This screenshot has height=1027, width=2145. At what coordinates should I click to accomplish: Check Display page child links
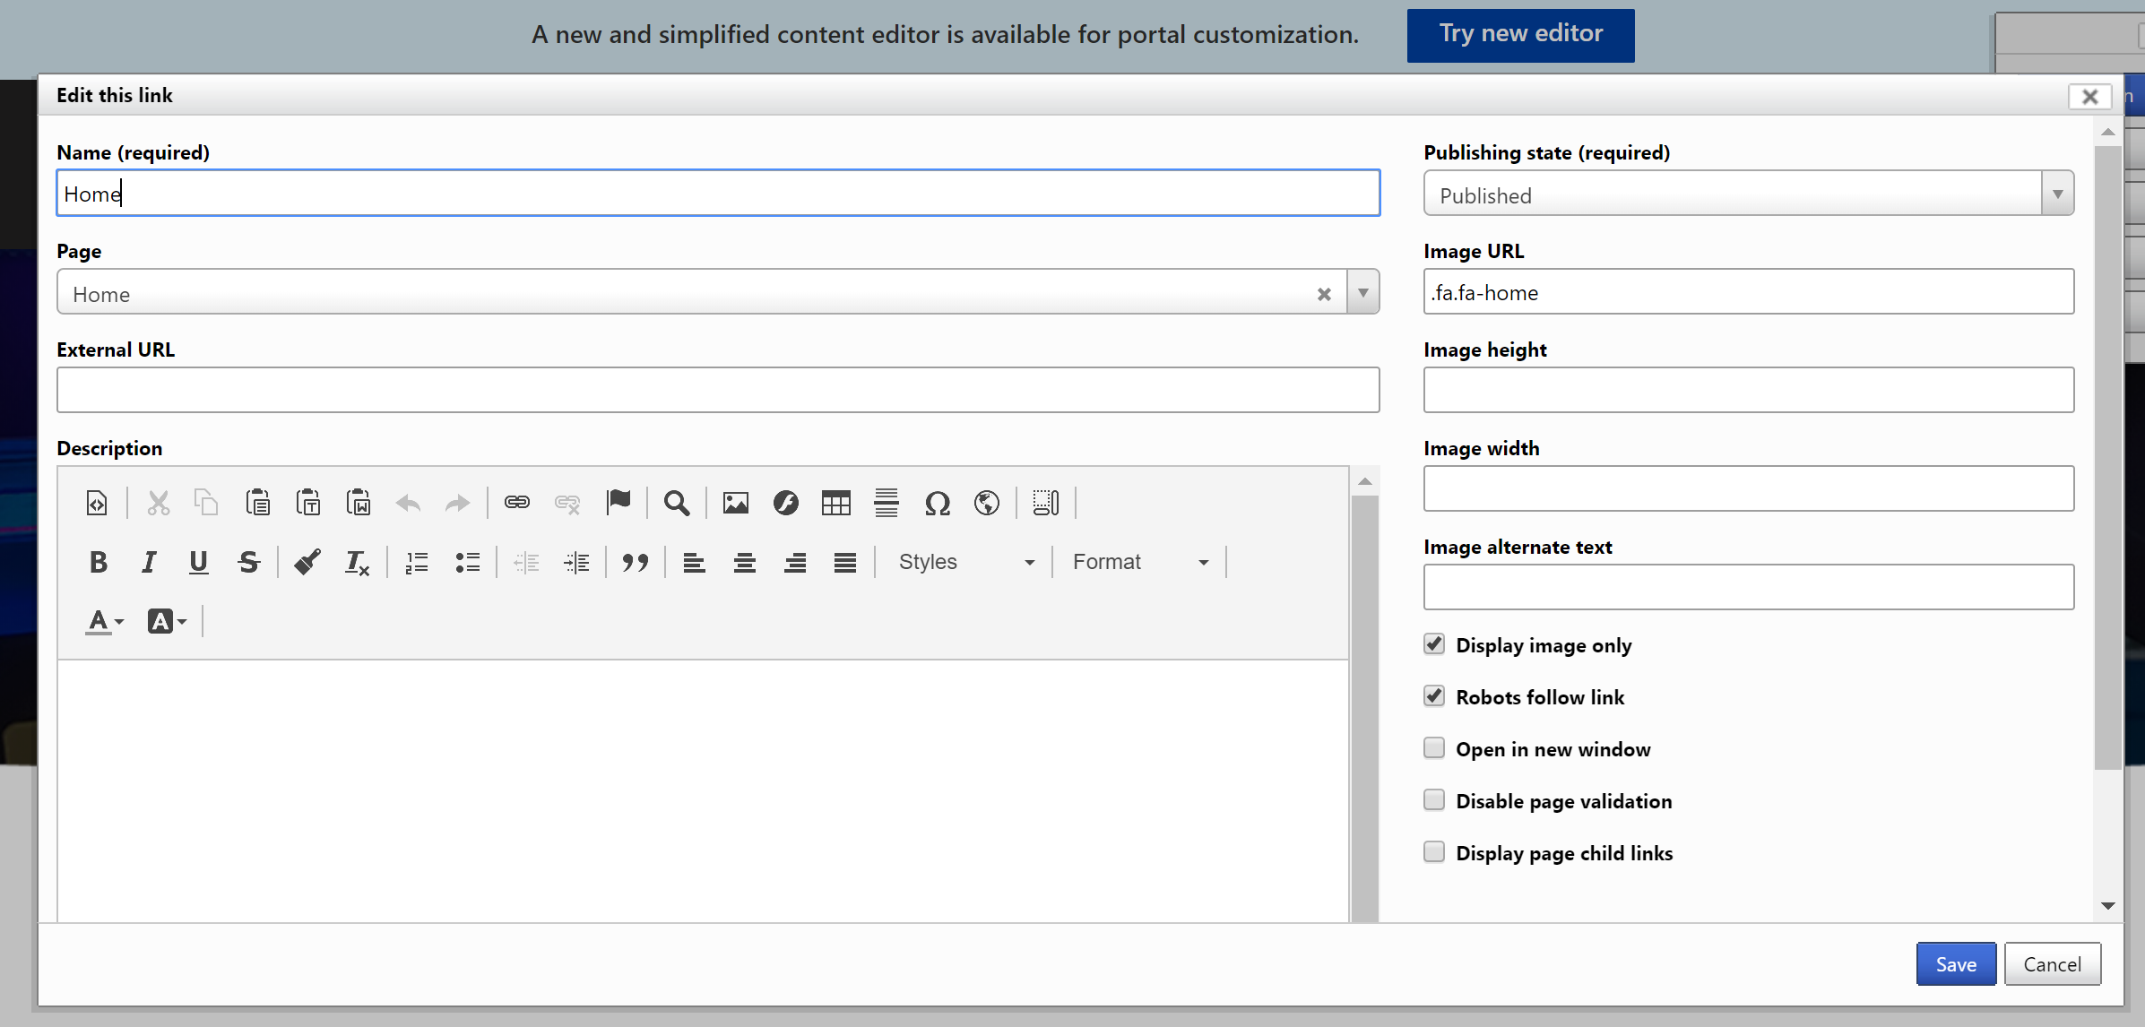tap(1433, 851)
